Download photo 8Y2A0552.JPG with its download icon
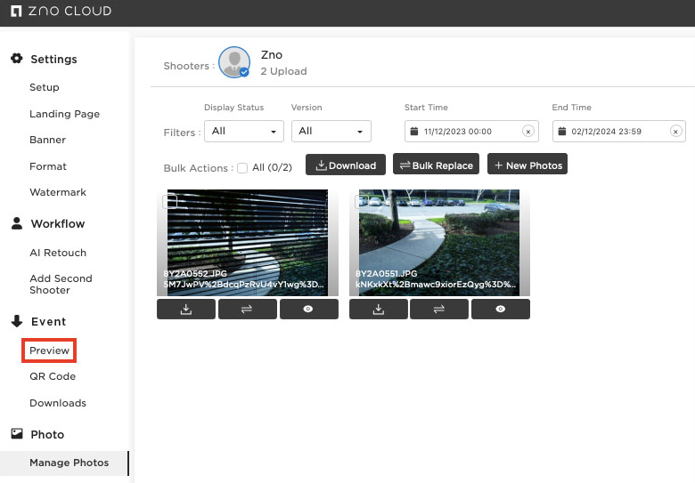695x483 pixels. [186, 310]
